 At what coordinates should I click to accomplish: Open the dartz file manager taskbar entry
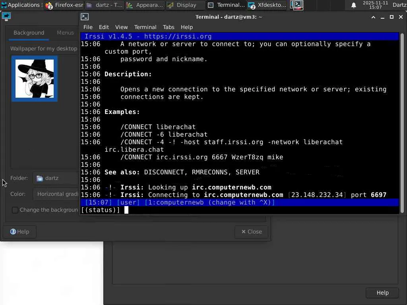[105, 5]
